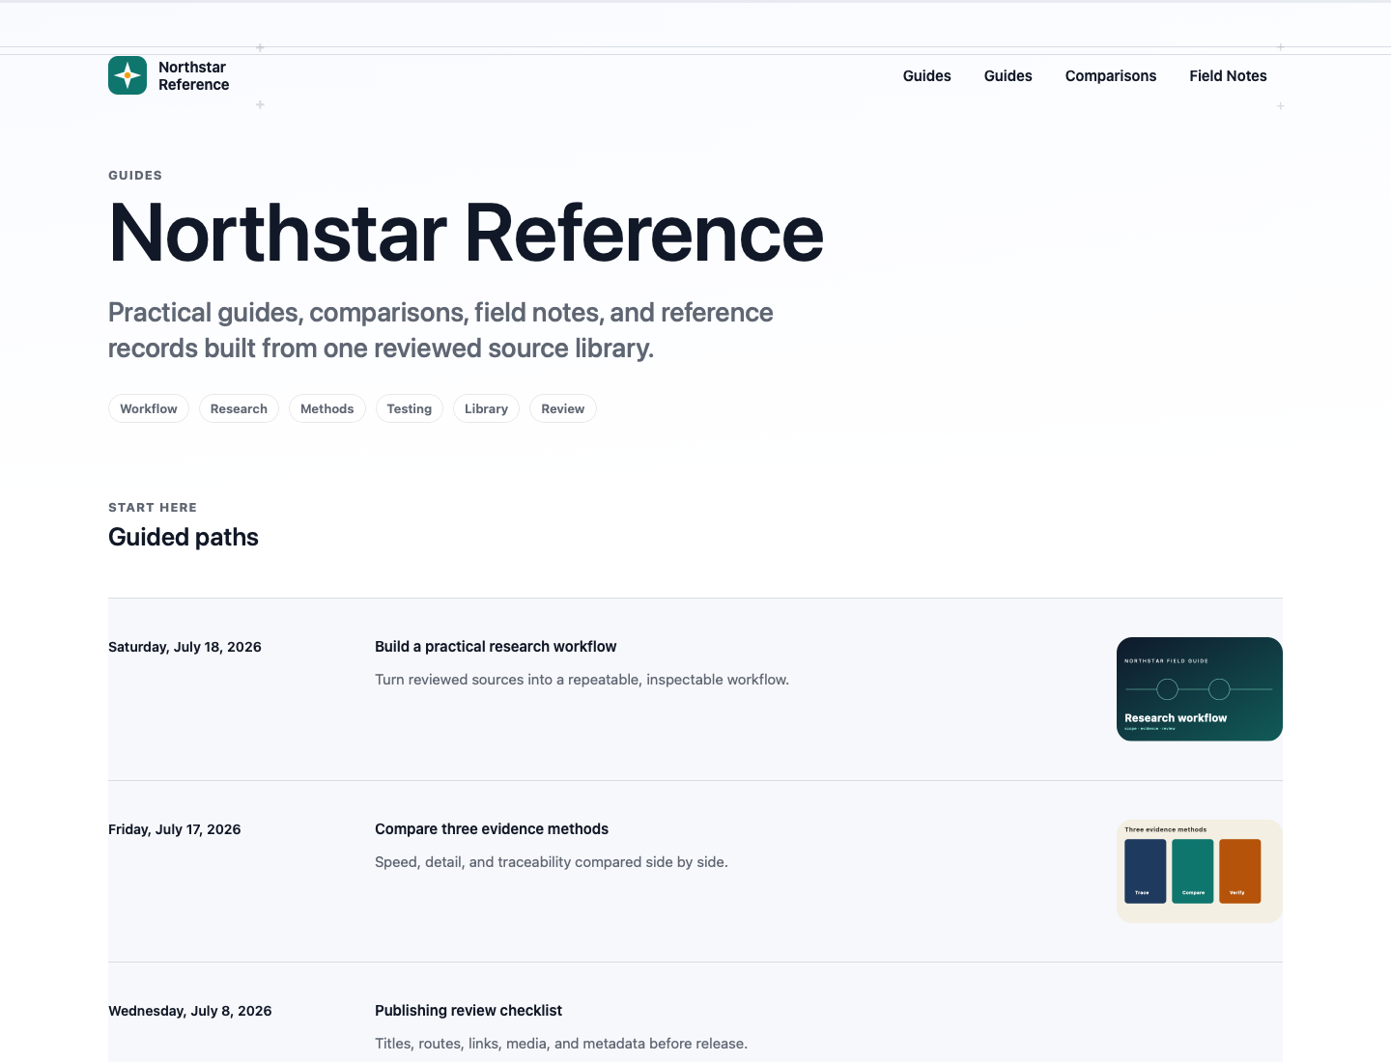Open Build a practical research workflow
The width and height of the screenshot is (1391, 1062).
(496, 647)
